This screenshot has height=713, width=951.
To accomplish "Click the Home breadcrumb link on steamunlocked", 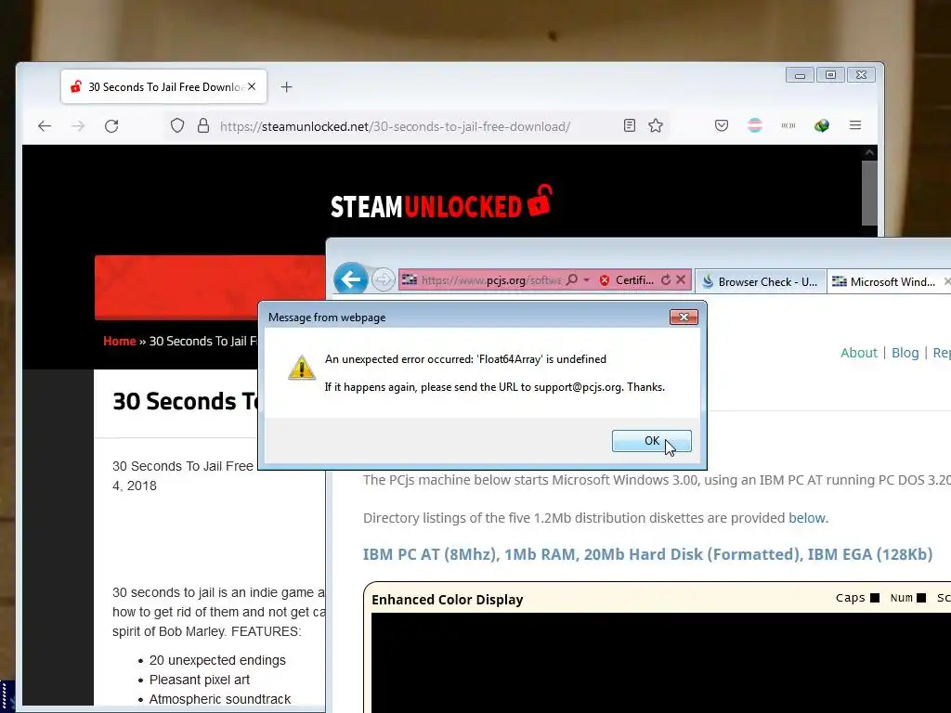I will coord(120,341).
